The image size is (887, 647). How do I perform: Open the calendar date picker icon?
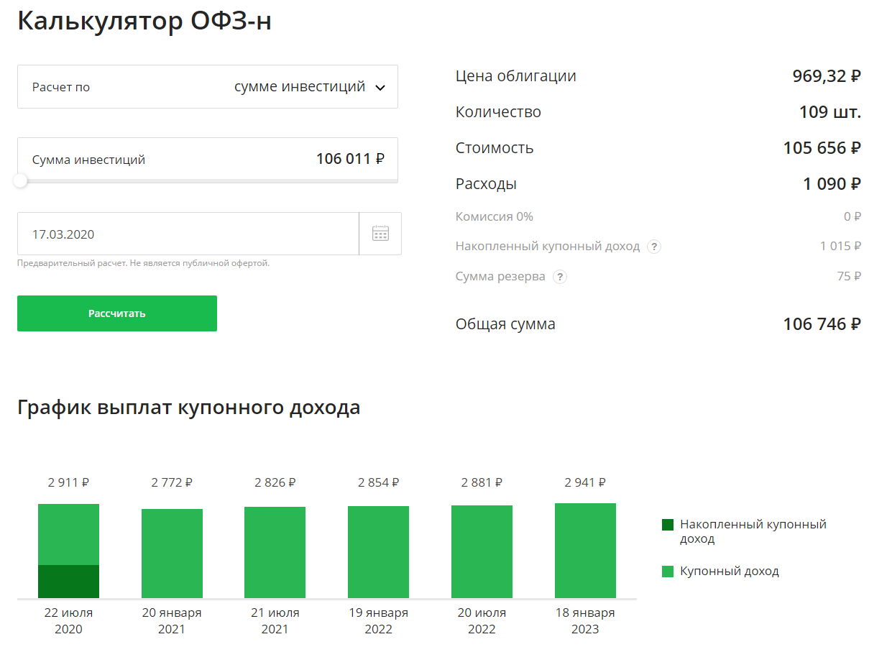[x=380, y=234]
